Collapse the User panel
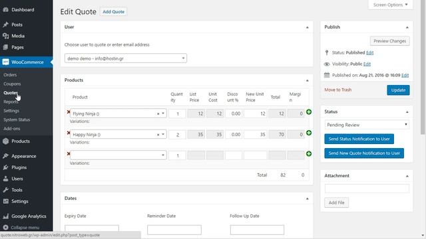The width and height of the screenshot is (426, 239). point(308,27)
